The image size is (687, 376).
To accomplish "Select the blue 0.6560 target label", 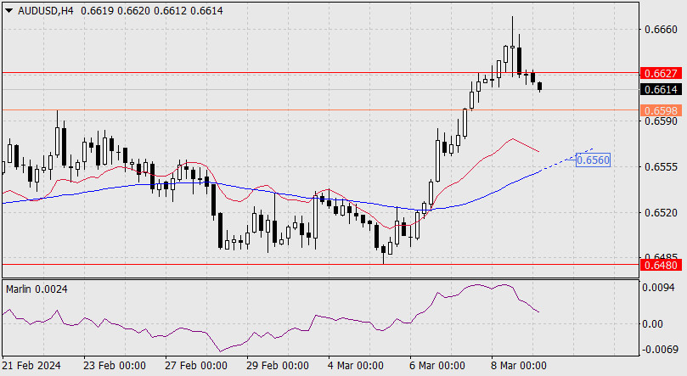I will pos(593,160).
